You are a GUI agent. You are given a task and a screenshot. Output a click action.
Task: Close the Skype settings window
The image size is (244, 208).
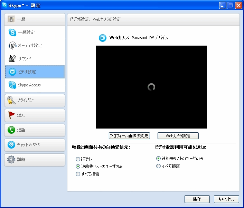[238, 6]
